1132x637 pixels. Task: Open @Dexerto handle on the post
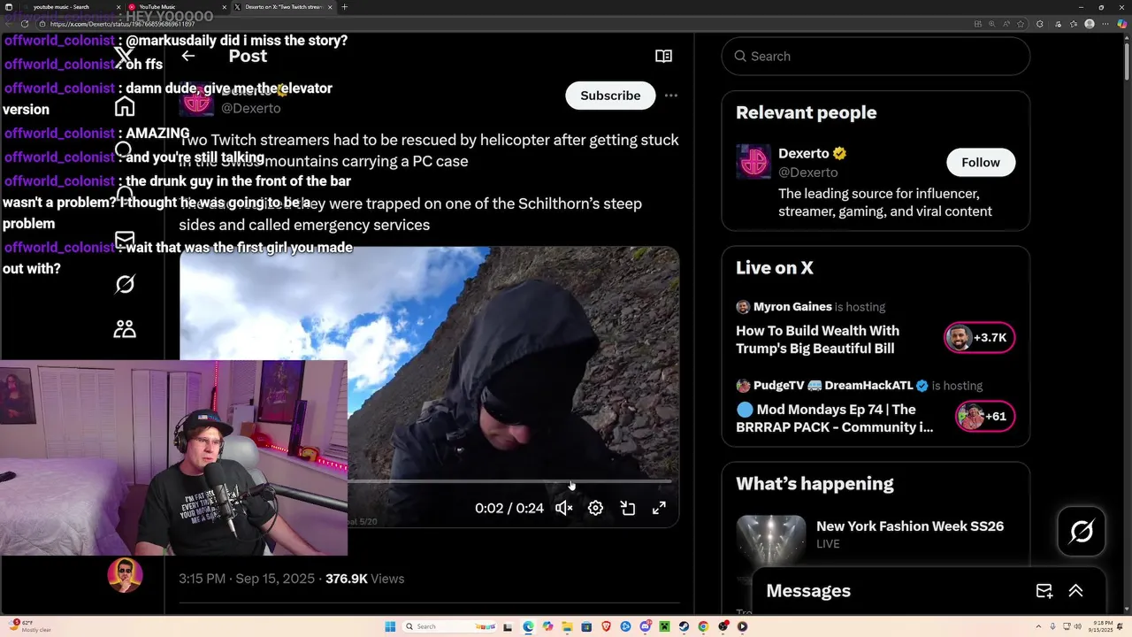coord(250,108)
